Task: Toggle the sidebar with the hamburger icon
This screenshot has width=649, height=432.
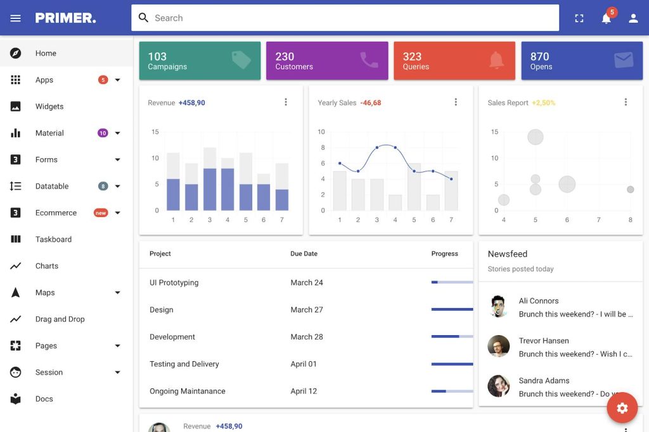Action: click(x=15, y=17)
